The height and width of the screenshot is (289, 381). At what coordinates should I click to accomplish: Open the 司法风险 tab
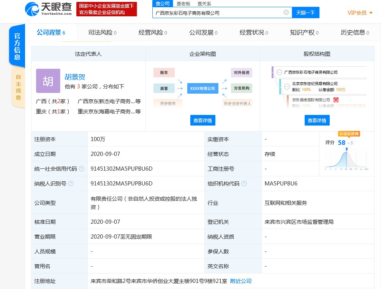(x=102, y=33)
